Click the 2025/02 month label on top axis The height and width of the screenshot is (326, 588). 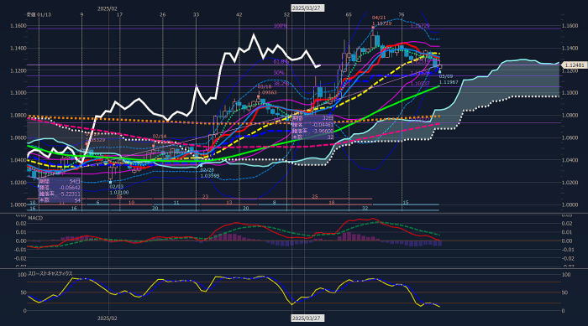pos(108,8)
